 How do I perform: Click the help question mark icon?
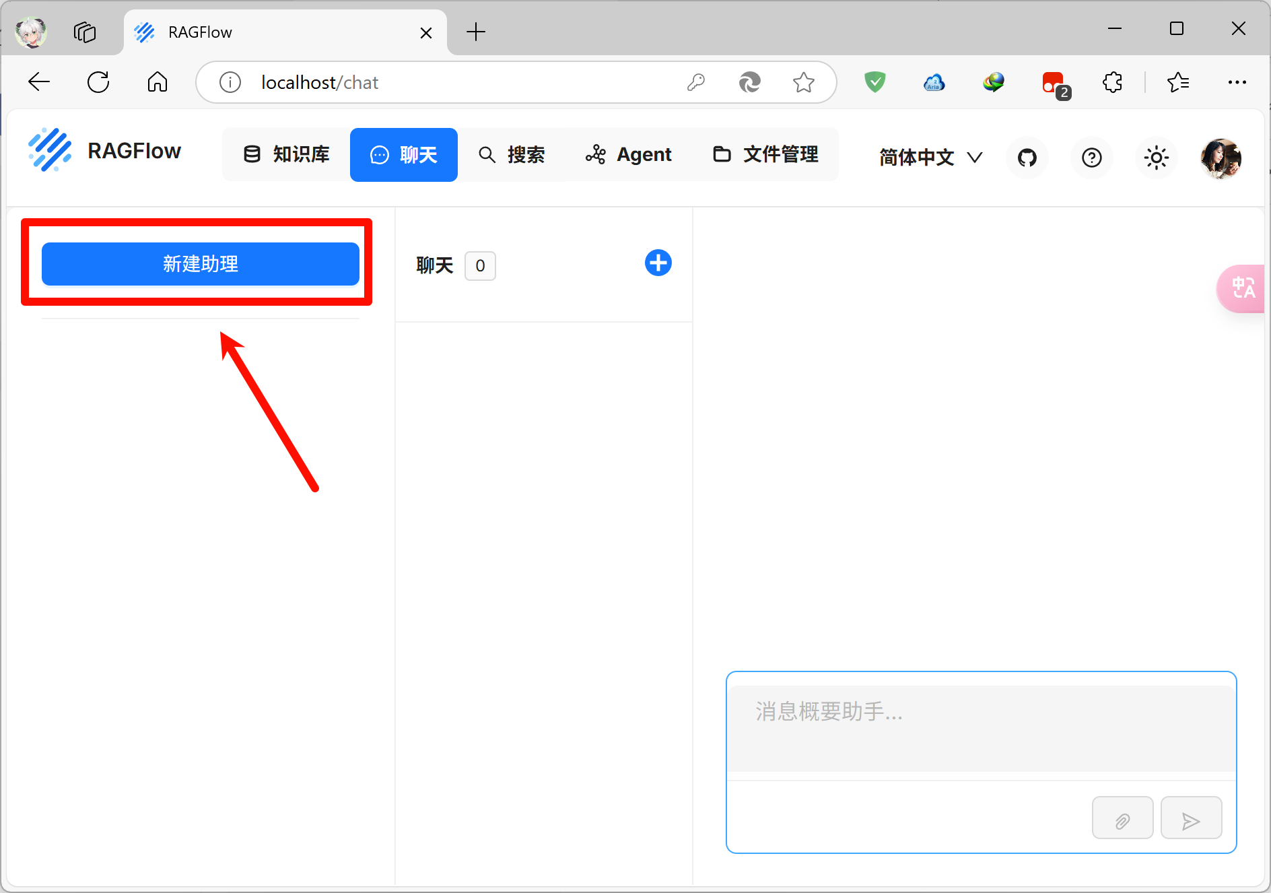coord(1091,158)
